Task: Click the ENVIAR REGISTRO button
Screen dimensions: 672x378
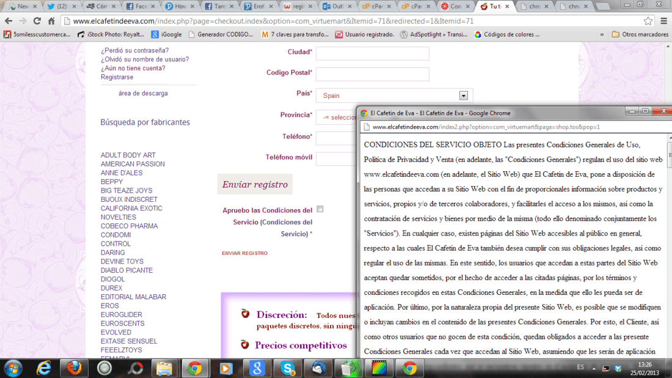Action: point(245,253)
